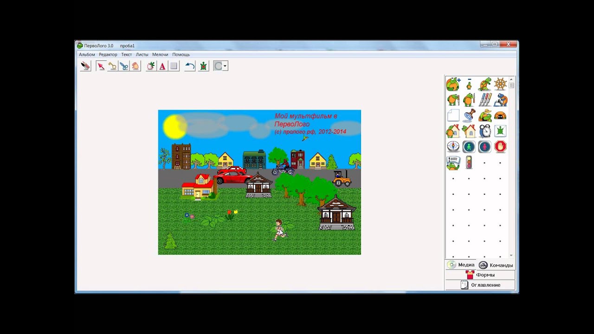594x334 pixels.
Task: Select the traffic light command
Action: (469, 162)
